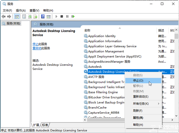This screenshot has width=179, height=133.
Task: Click the Stop Service square icon
Action: pyautogui.click(x=62, y=17)
